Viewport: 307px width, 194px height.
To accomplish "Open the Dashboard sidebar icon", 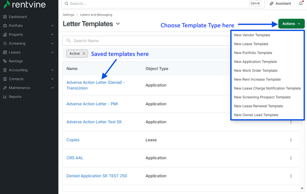I will 5,17.
